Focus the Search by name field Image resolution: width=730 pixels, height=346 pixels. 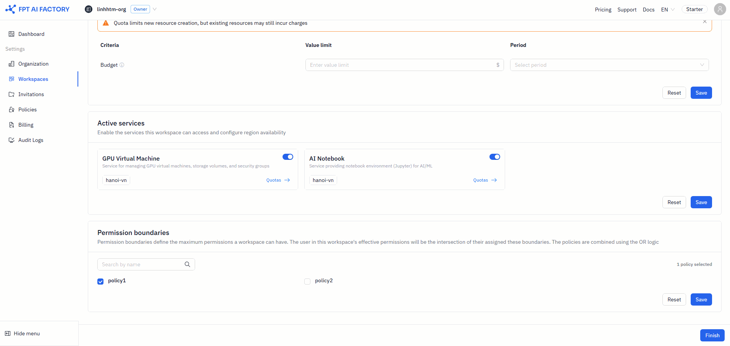[x=146, y=264]
